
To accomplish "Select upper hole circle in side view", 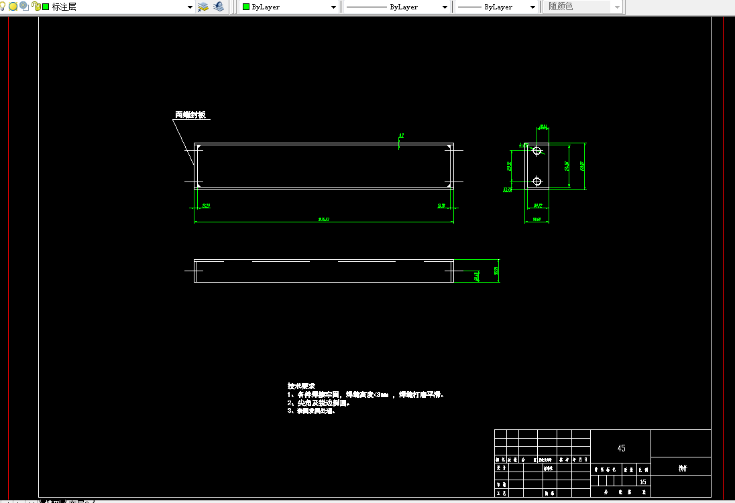I will pyautogui.click(x=537, y=151).
